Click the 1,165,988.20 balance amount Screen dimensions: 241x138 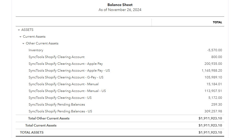[212, 71]
